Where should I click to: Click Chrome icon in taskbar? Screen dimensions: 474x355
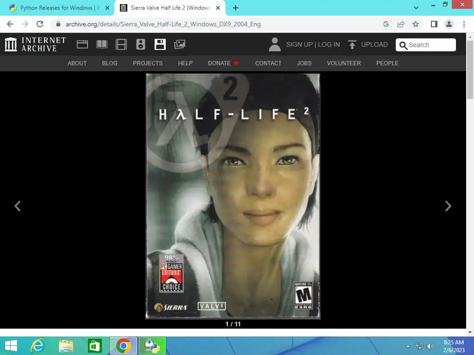[123, 346]
